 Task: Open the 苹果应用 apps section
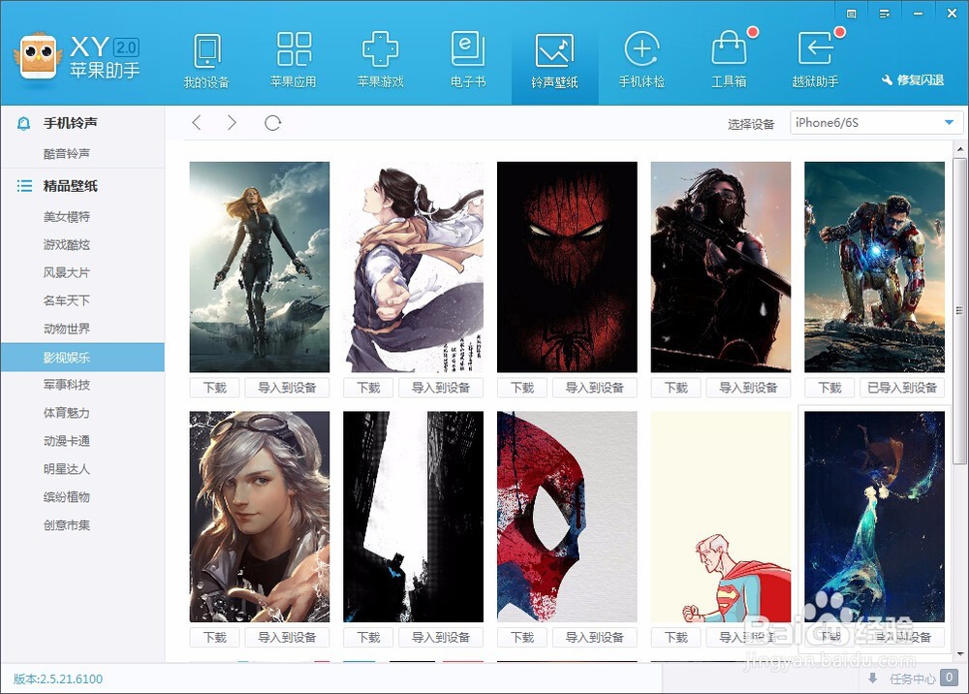(x=294, y=62)
